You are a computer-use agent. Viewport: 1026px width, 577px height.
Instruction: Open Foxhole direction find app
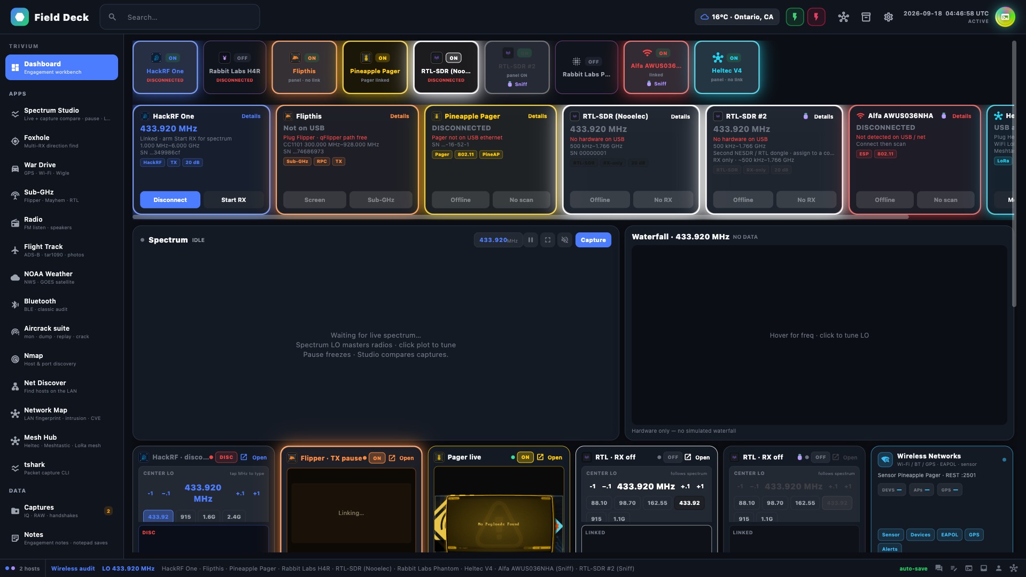click(61, 141)
